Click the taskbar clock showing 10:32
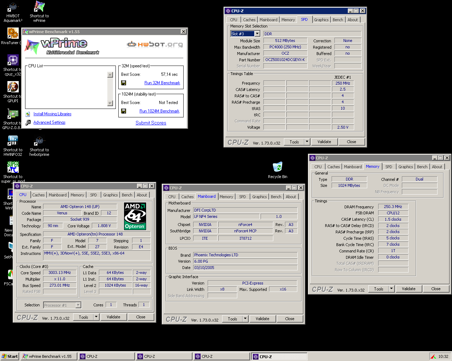This screenshot has height=361, width=452. pos(443,356)
